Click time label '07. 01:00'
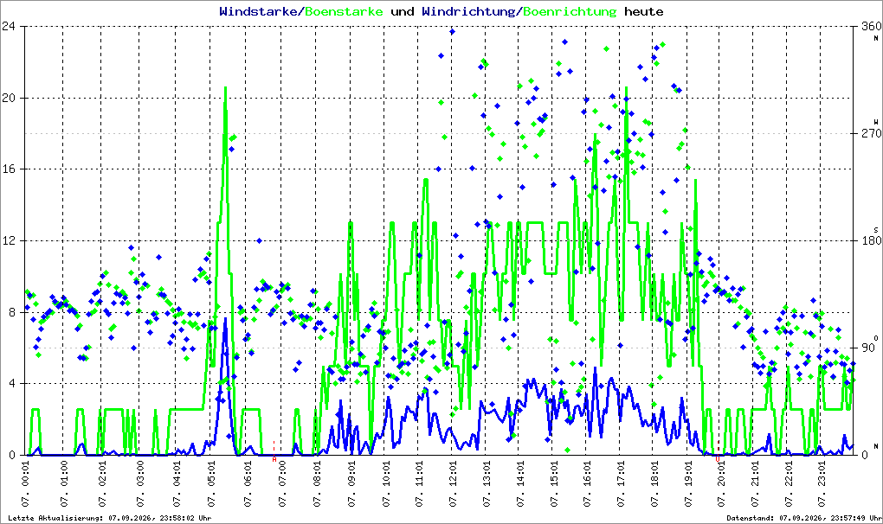The width and height of the screenshot is (883, 524). (x=64, y=484)
